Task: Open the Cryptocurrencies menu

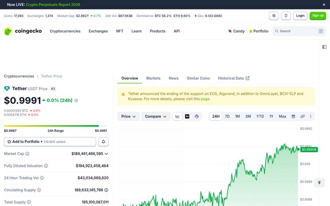Action: pos(65,31)
